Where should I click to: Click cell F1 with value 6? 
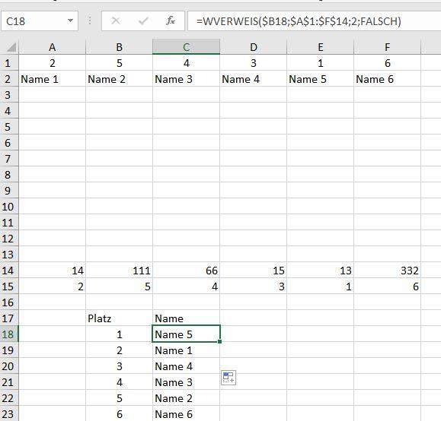click(x=387, y=63)
